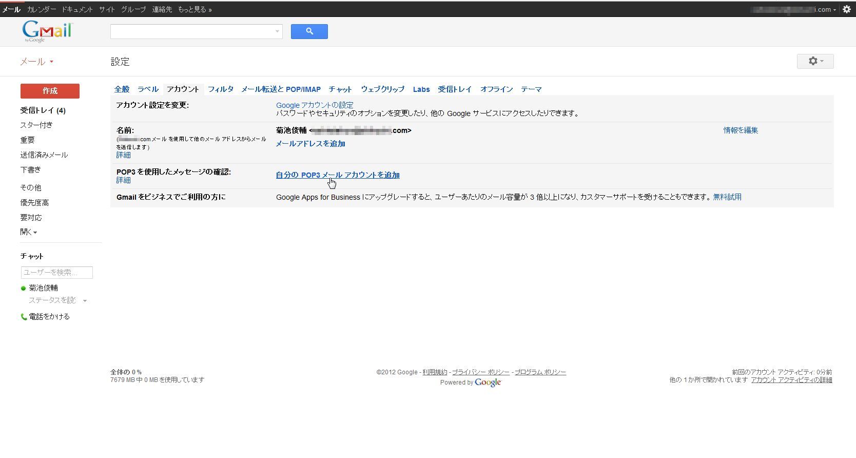Click 詳細 link under 名前 section
The height and width of the screenshot is (458, 856).
(x=123, y=155)
